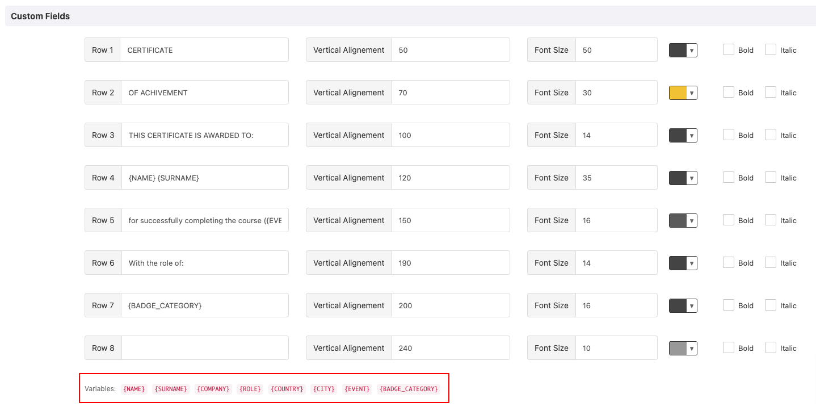Click Vertical Alignement input showing 240
Screen dimensions: 816x415
pos(451,348)
